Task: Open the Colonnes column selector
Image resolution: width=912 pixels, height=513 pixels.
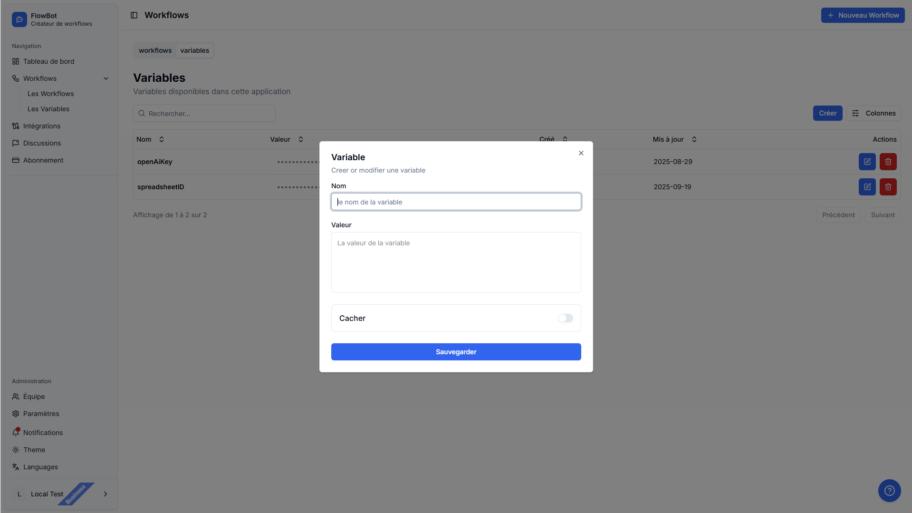Action: tap(873, 113)
